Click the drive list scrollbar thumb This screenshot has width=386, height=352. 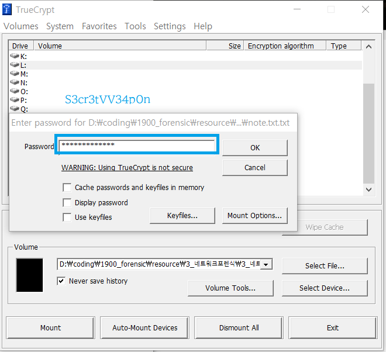[x=368, y=133]
